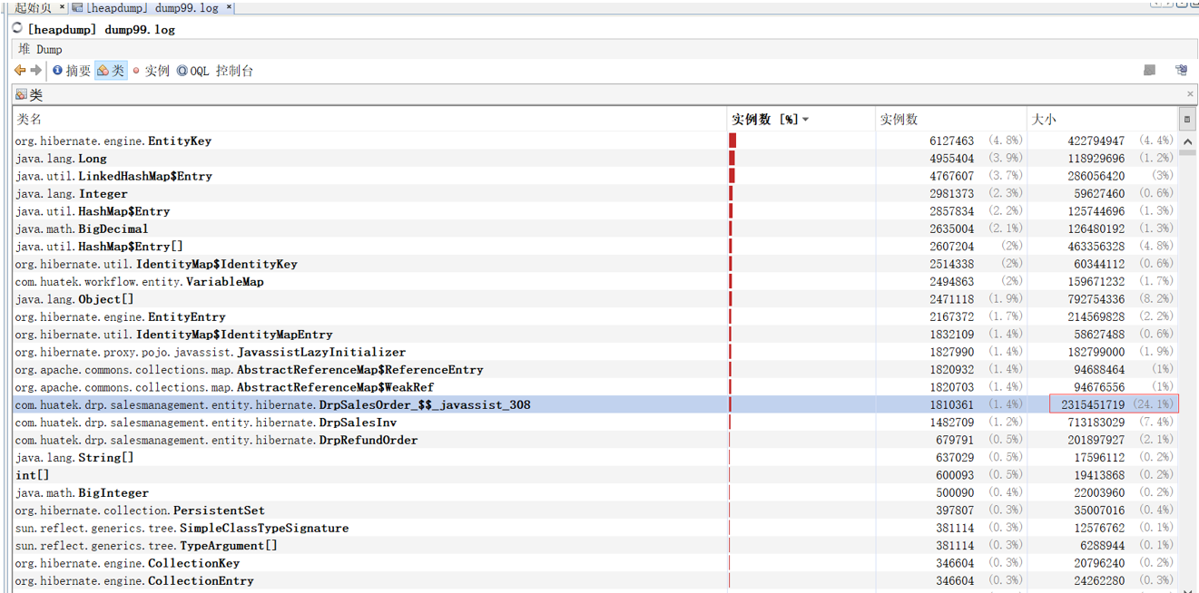Close the 起始页 tab

click(x=62, y=7)
